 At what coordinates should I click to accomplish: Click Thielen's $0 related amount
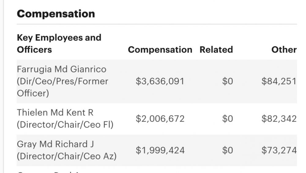227,119
